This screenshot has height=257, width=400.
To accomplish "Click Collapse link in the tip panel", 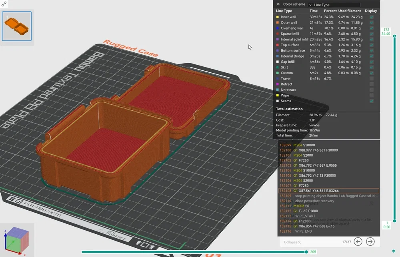I will [292, 242].
